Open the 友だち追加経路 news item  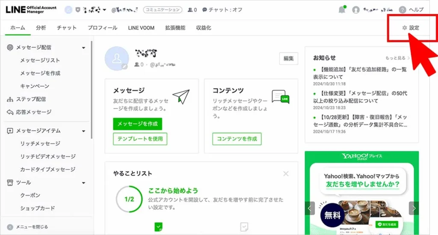(360, 73)
